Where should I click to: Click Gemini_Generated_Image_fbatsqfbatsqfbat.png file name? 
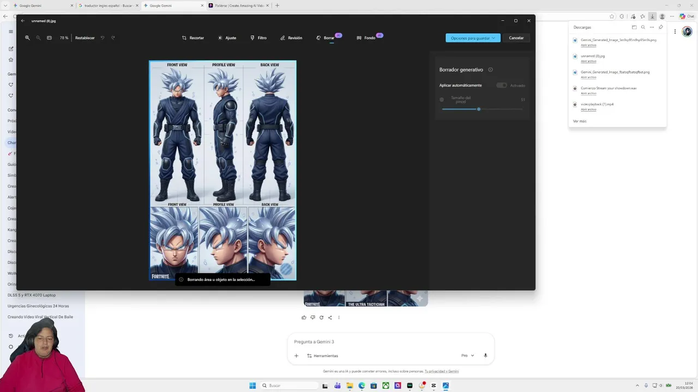coord(615,72)
